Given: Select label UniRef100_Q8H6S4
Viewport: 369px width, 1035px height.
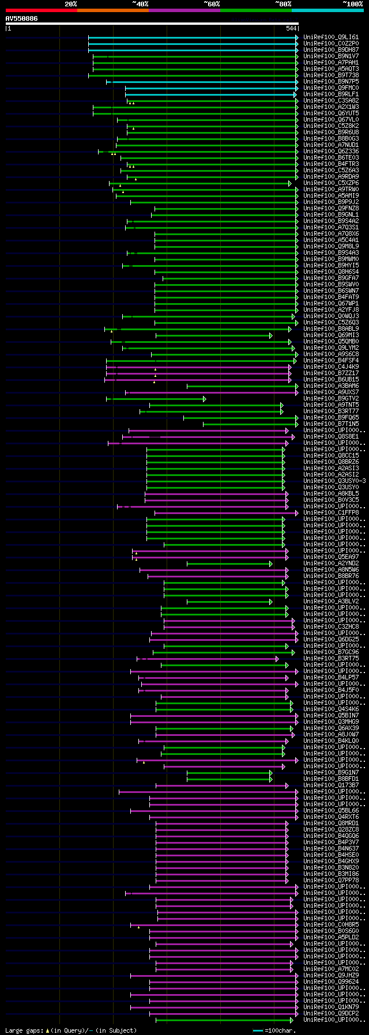Looking at the screenshot, I should tap(331, 272).
